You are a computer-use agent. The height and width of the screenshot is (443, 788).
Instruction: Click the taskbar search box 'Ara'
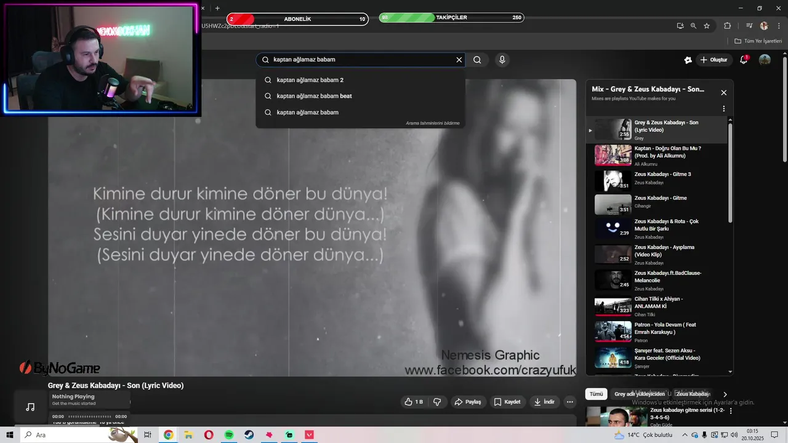click(79, 435)
